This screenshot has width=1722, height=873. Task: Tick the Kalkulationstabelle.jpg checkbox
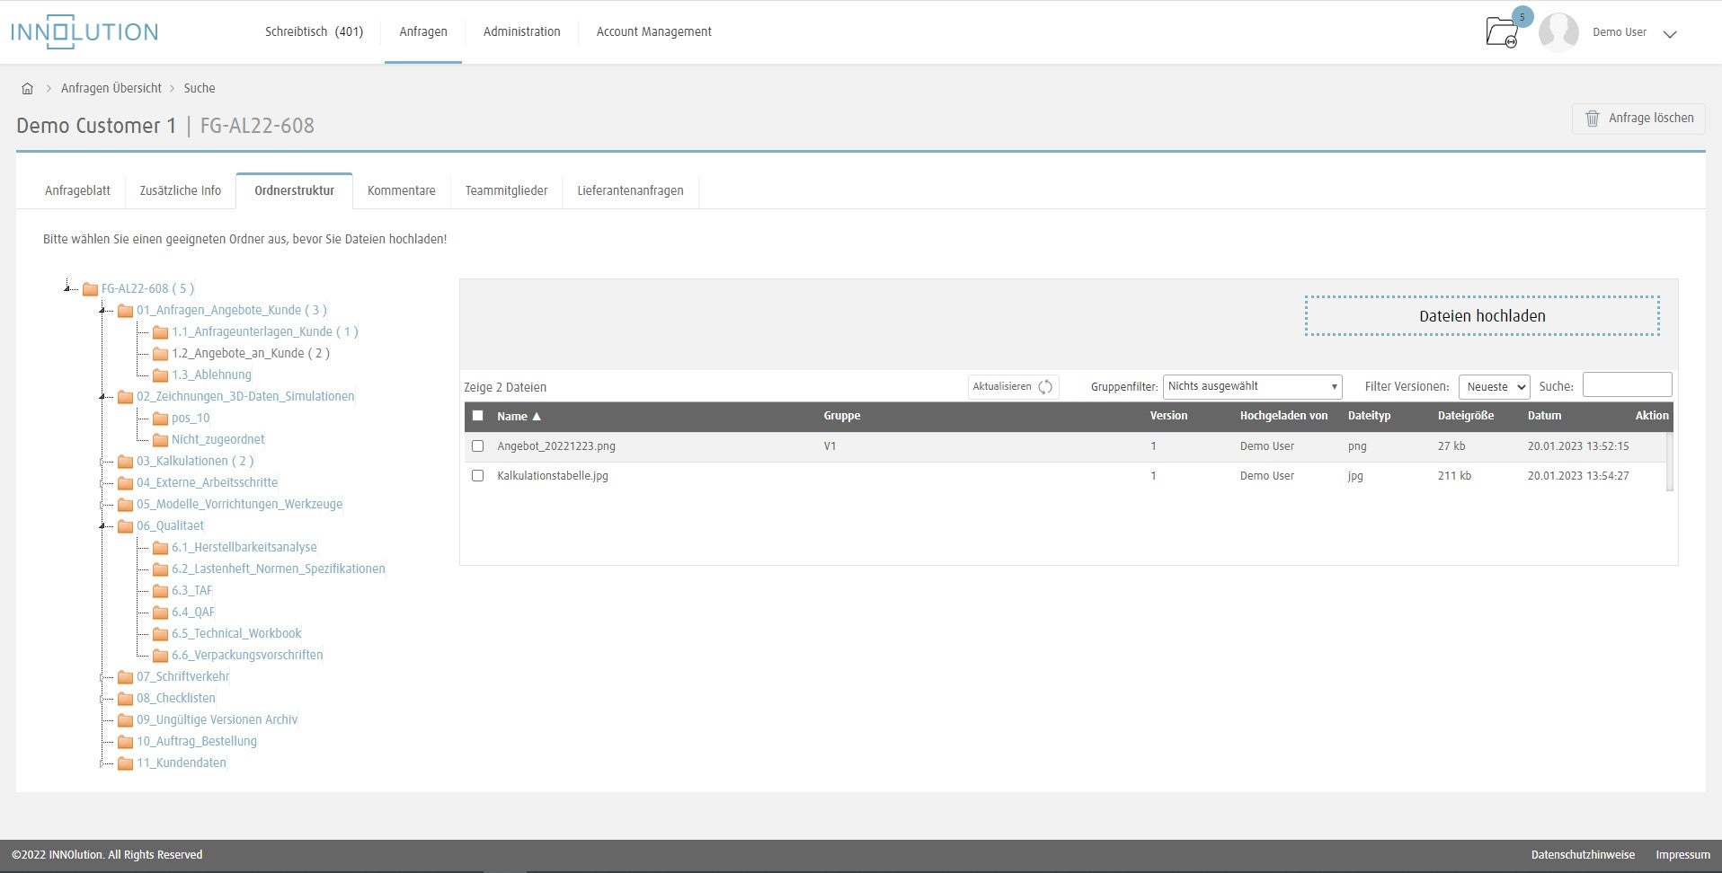pos(477,476)
